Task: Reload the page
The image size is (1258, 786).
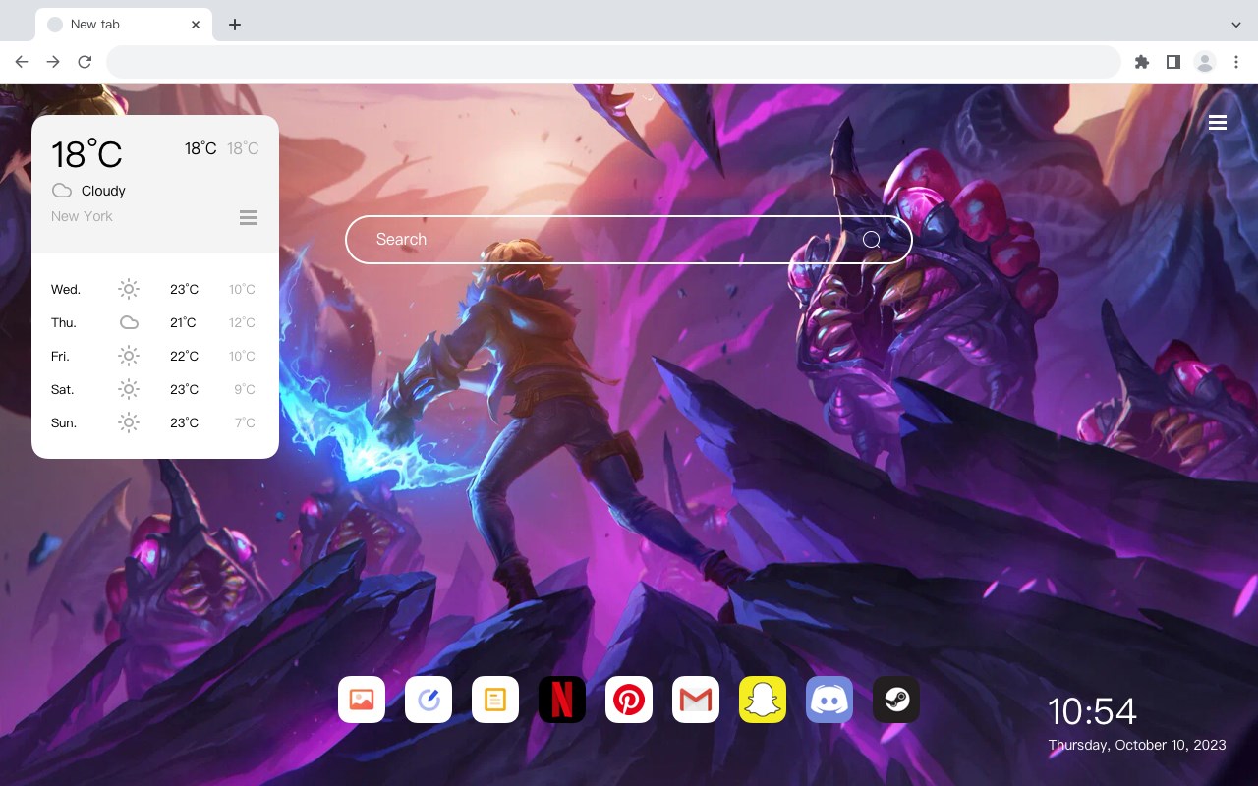Action: coord(85,62)
